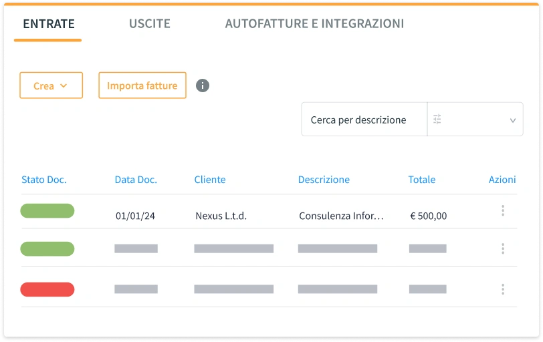The width and height of the screenshot is (543, 342).
Task: Expand the filter dropdown chevron
Action: click(x=512, y=120)
